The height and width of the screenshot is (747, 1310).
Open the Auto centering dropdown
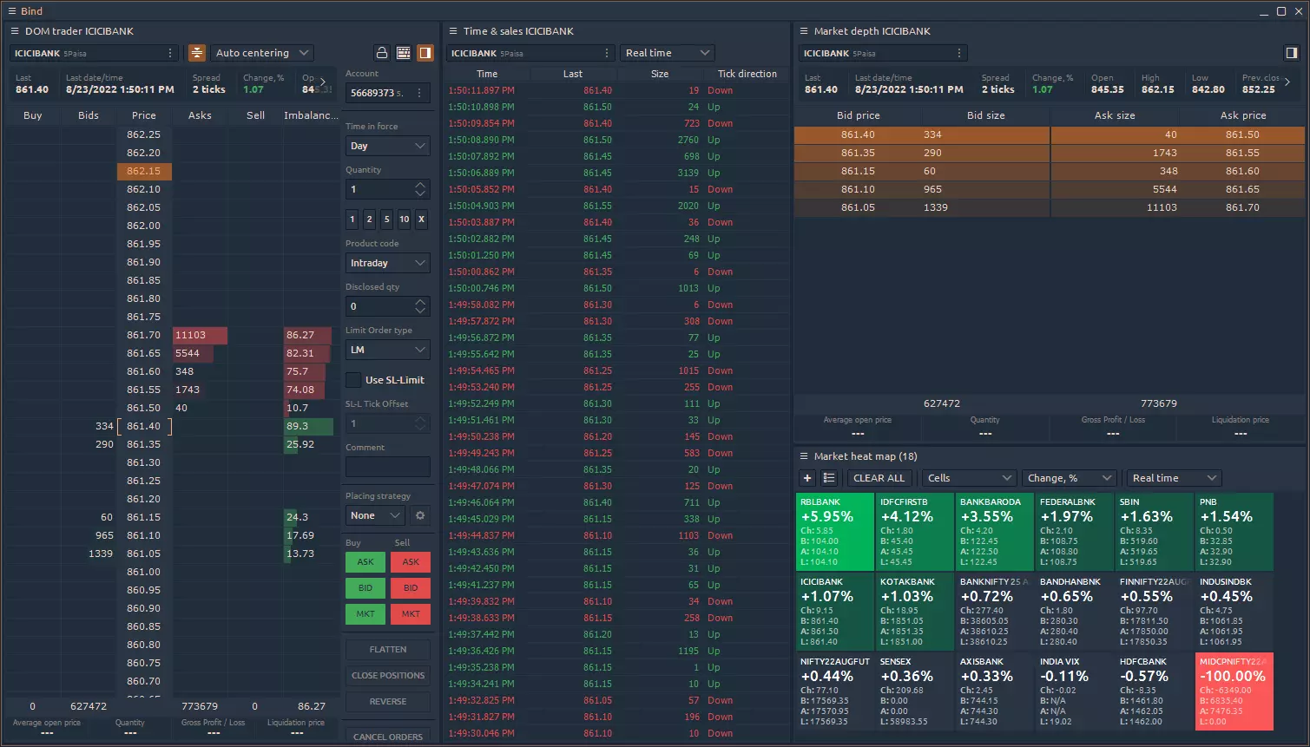click(x=263, y=53)
